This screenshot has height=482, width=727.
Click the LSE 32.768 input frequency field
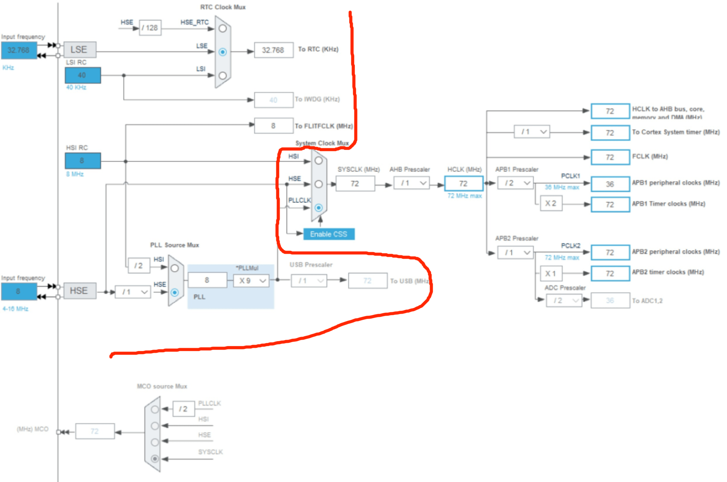(x=18, y=50)
